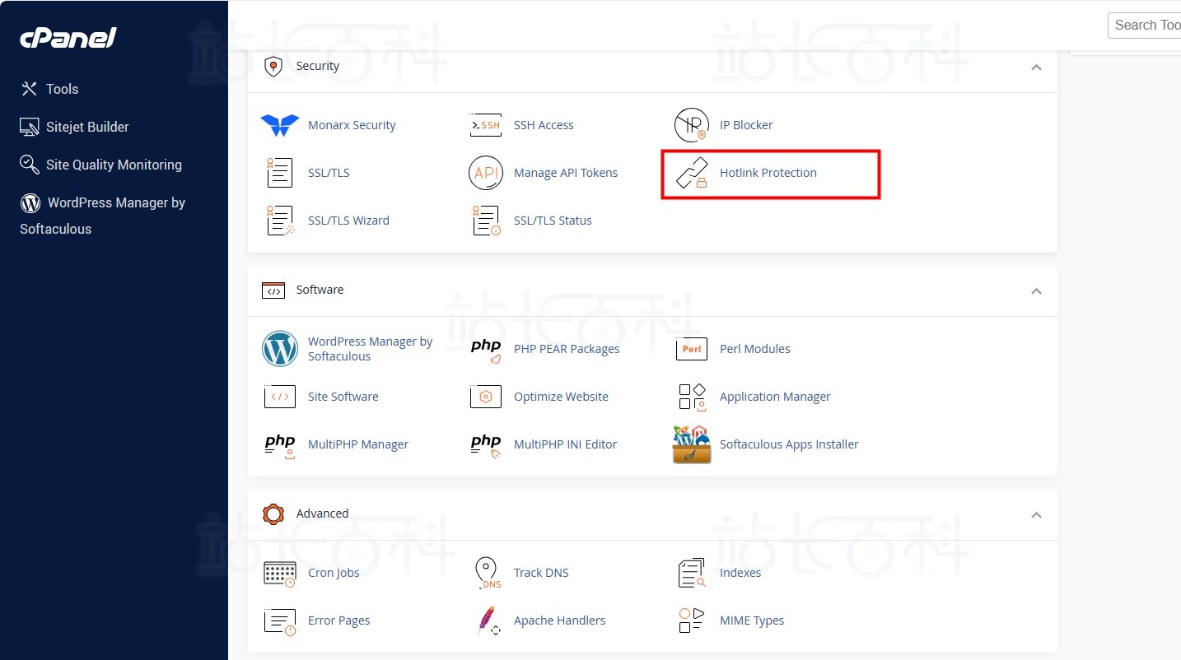The width and height of the screenshot is (1181, 660).
Task: Click the IP Blocker icon
Action: [691, 125]
